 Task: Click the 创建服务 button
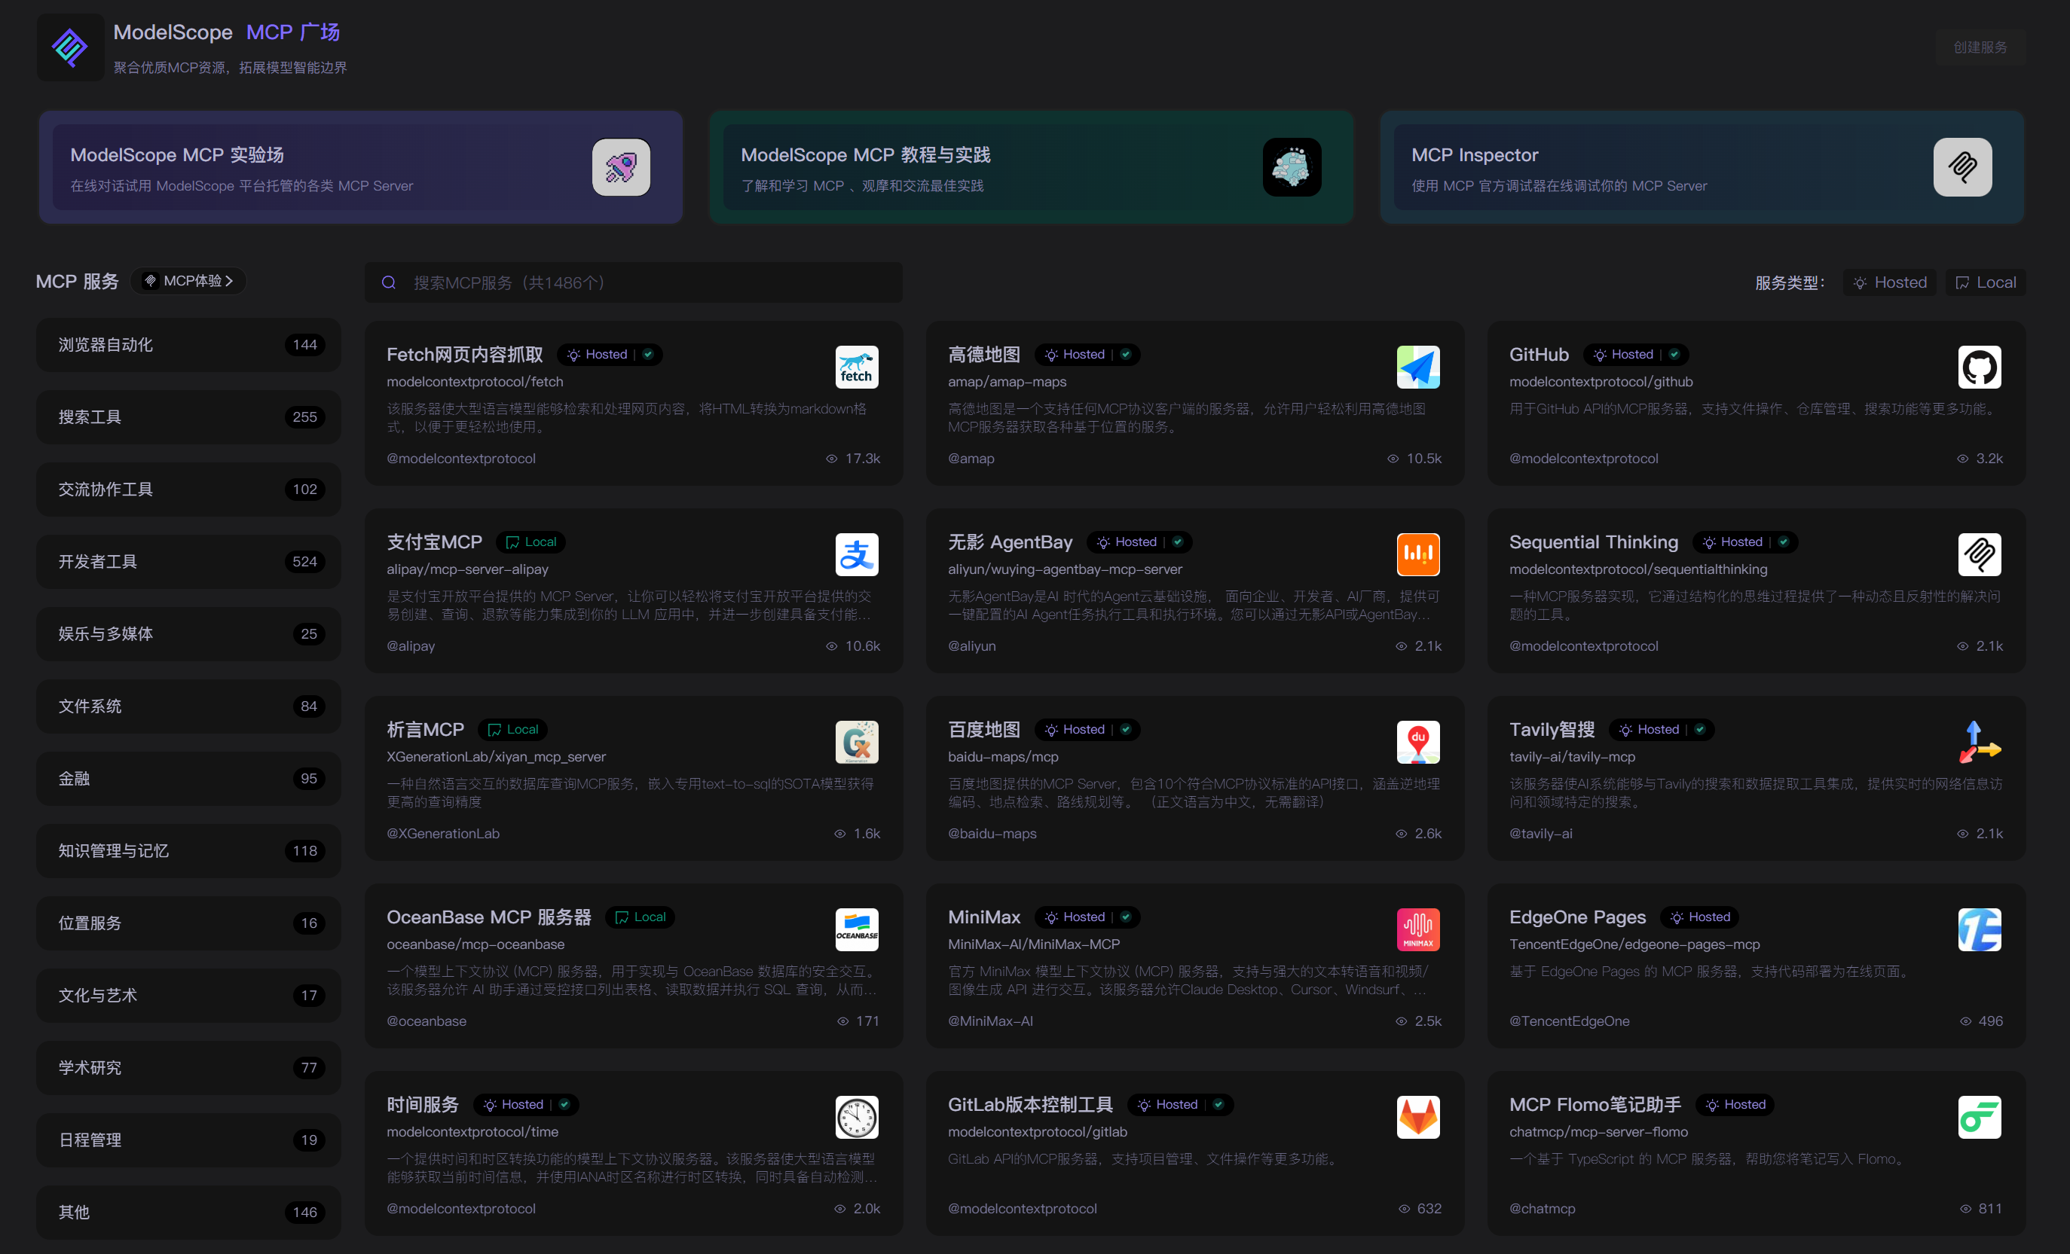click(1980, 47)
